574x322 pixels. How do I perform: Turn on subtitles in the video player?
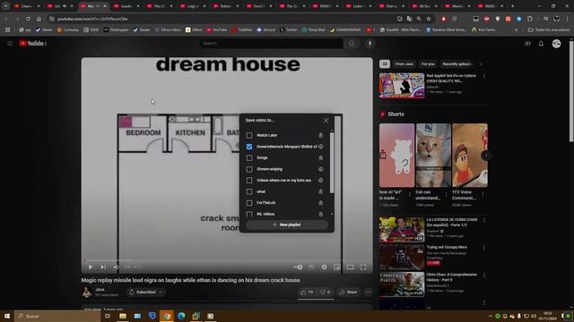coord(311,267)
